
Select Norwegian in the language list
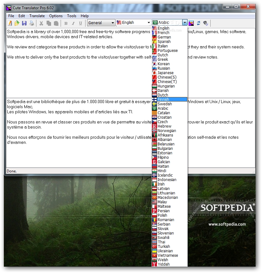(x=169, y=130)
